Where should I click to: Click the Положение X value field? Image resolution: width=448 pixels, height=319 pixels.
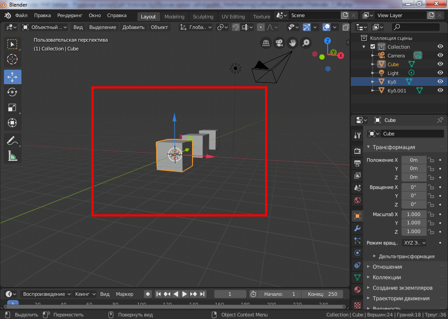pos(413,160)
